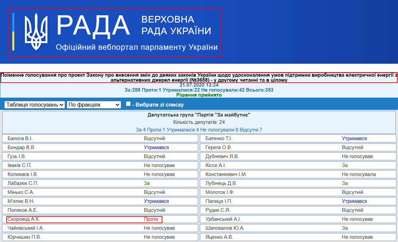The image size is (398, 242).
Task: Click the voting title about law №3658
Action: tap(199, 77)
